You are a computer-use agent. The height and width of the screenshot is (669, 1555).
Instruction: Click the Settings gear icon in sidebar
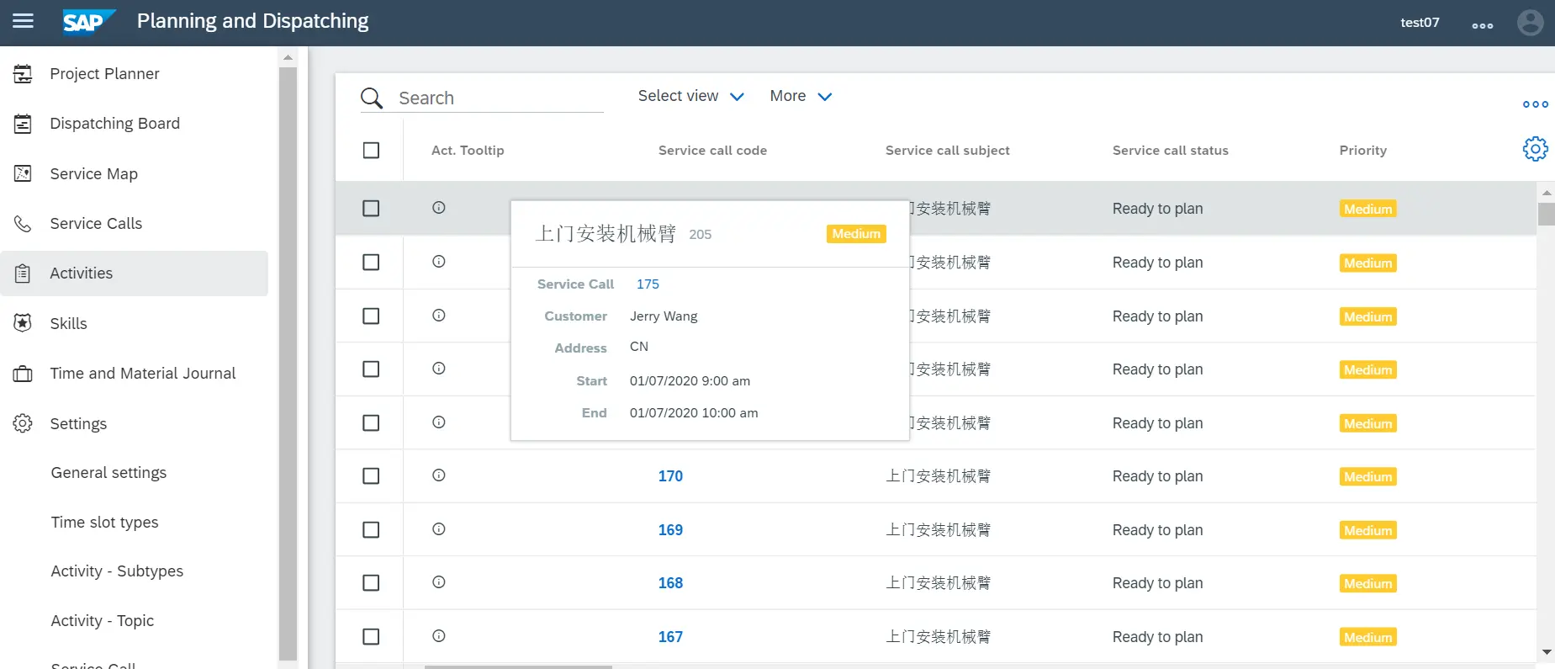click(x=23, y=423)
